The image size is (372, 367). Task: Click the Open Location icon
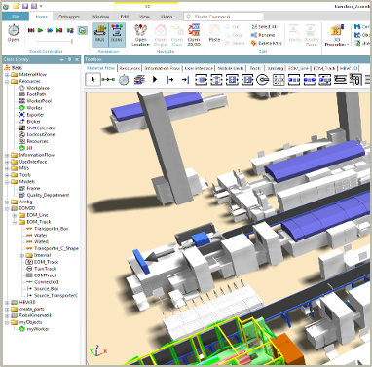click(140, 35)
